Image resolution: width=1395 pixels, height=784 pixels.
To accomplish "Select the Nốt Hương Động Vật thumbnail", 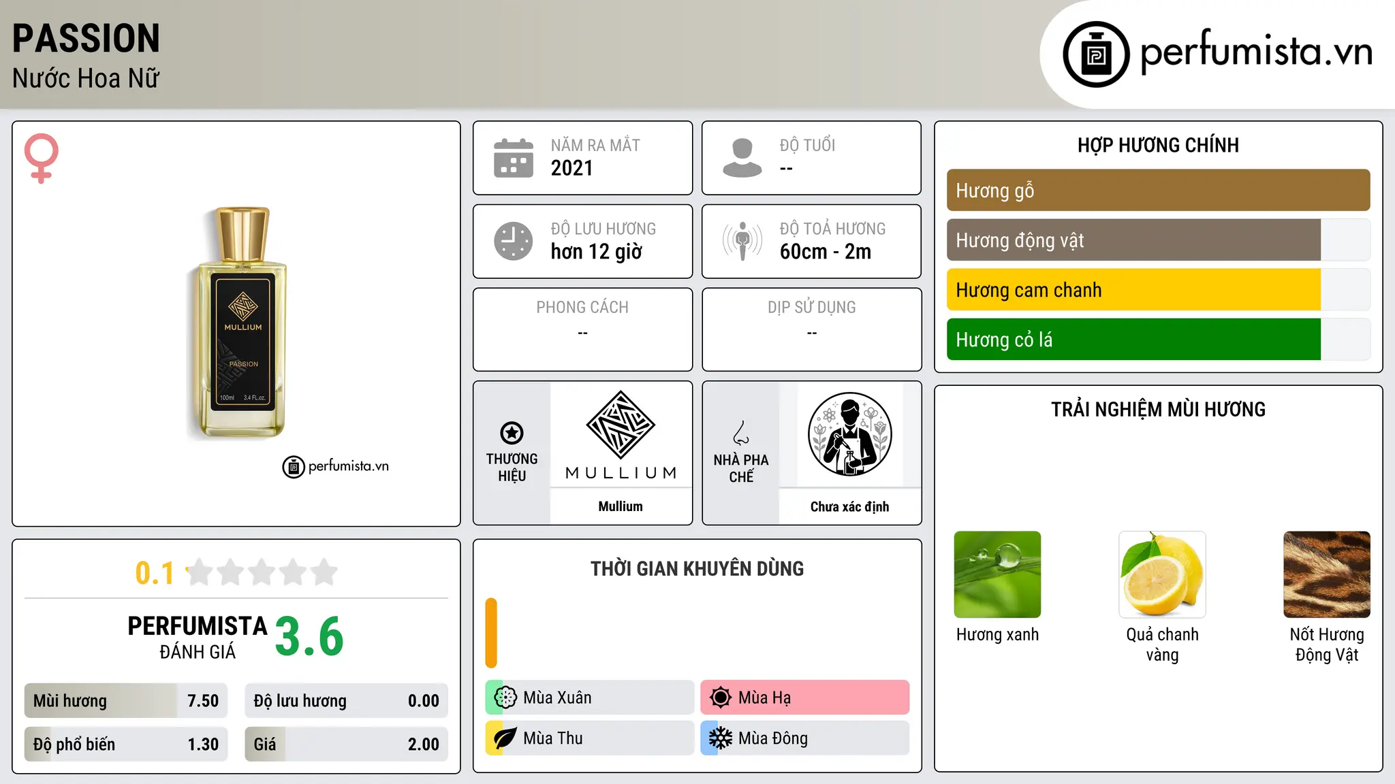I will [x=1327, y=574].
